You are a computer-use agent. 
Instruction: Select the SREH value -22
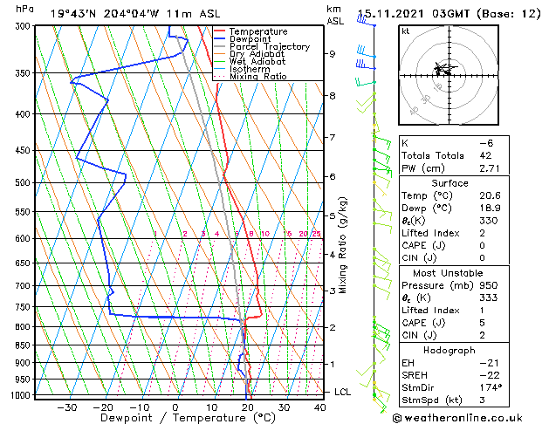point(490,375)
